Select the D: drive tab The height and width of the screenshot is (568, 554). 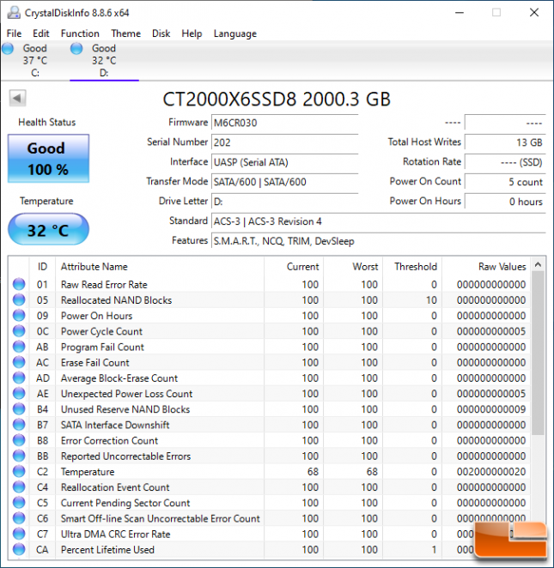click(x=104, y=61)
